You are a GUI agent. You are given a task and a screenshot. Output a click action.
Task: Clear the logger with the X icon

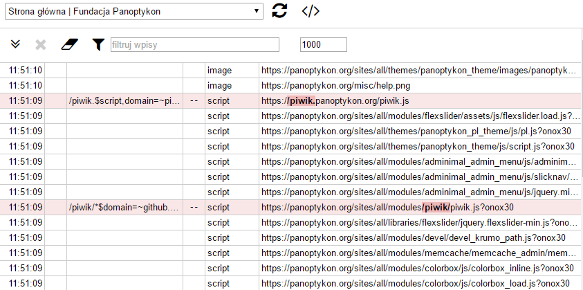click(x=41, y=45)
